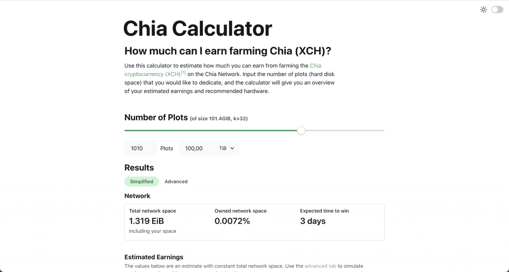
Task: Click the 1.319 EiB total network space value
Action: (x=147, y=221)
